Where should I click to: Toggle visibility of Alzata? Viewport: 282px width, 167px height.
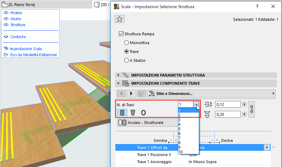(6, 19)
